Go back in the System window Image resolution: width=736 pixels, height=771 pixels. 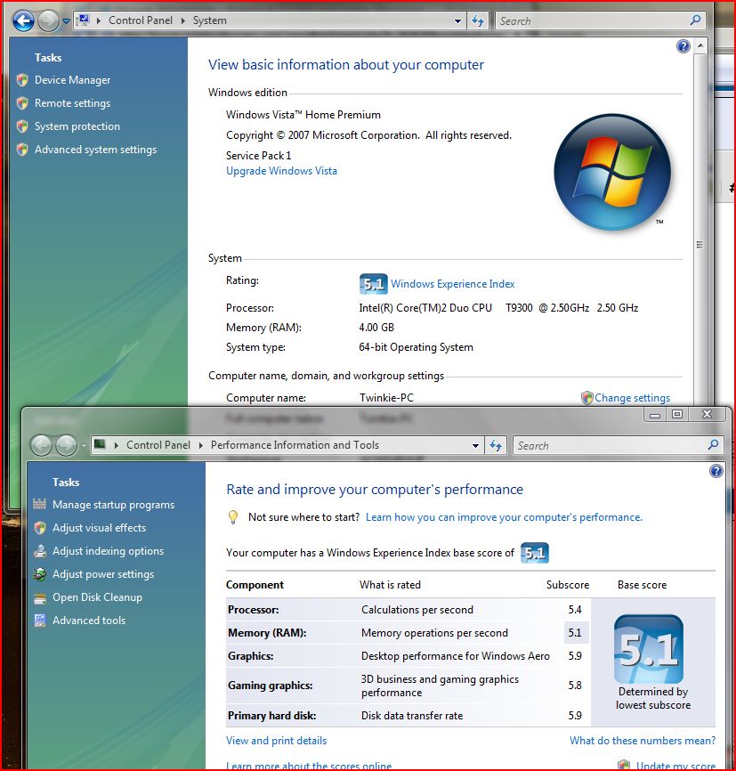[x=23, y=20]
